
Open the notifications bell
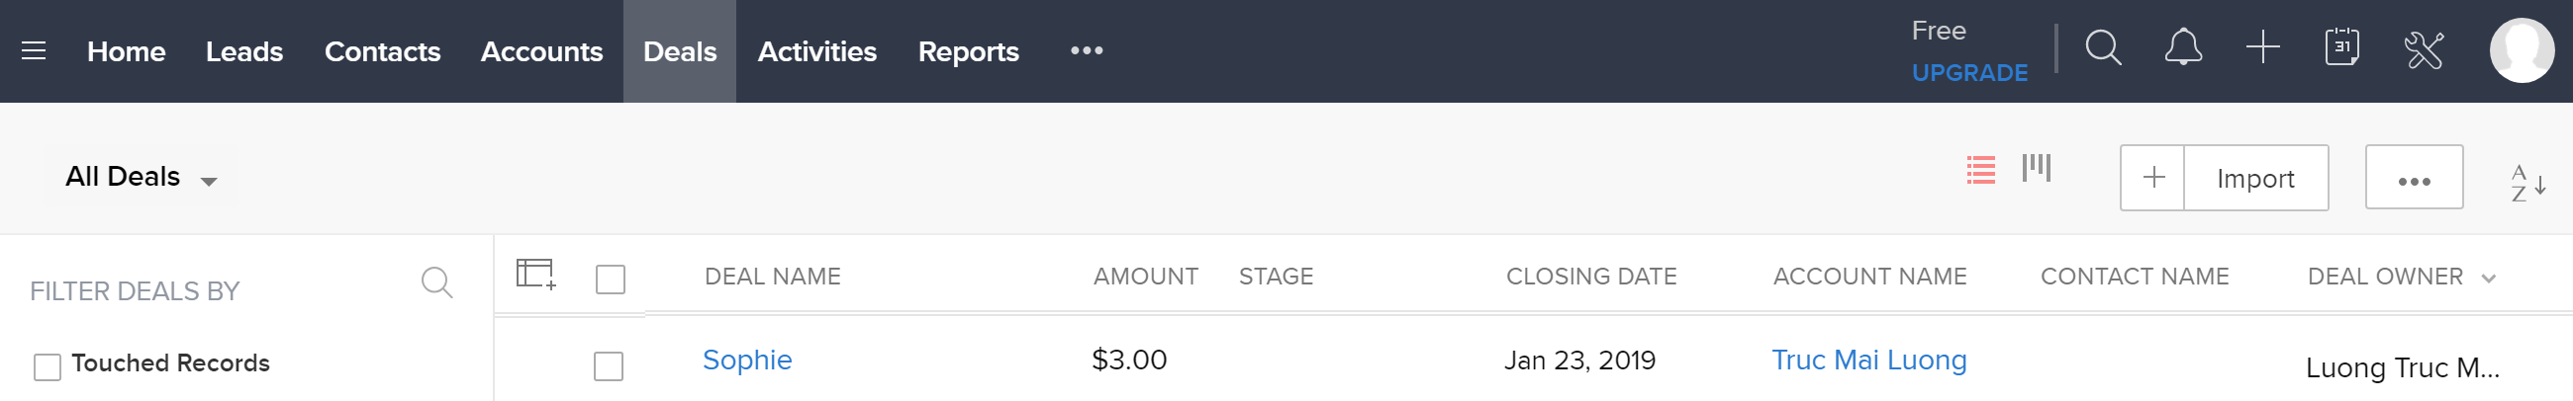click(x=2182, y=47)
